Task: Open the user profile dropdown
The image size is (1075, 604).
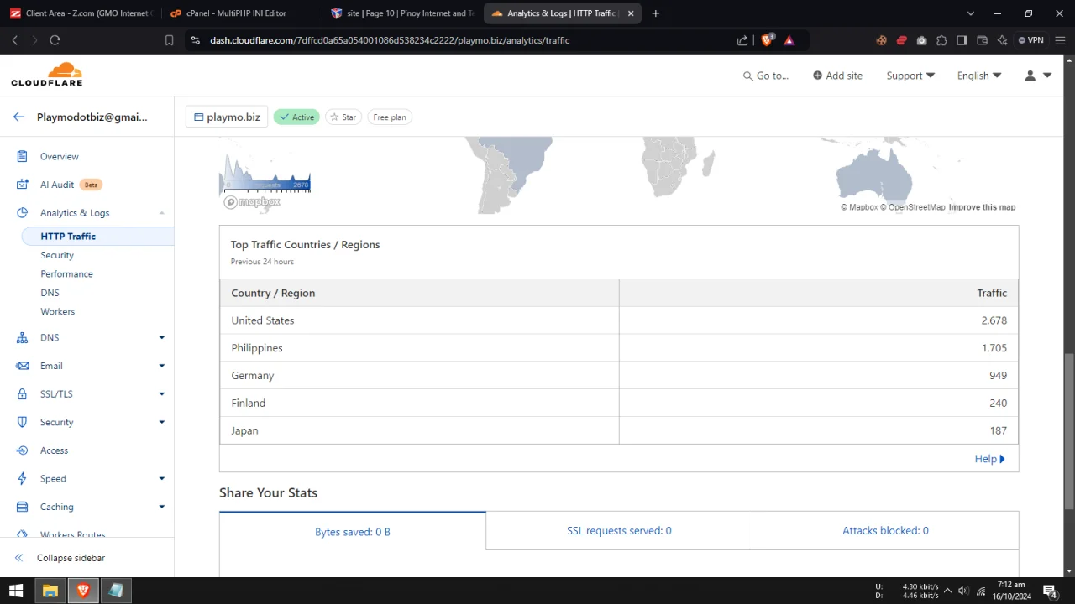Action: click(1038, 75)
